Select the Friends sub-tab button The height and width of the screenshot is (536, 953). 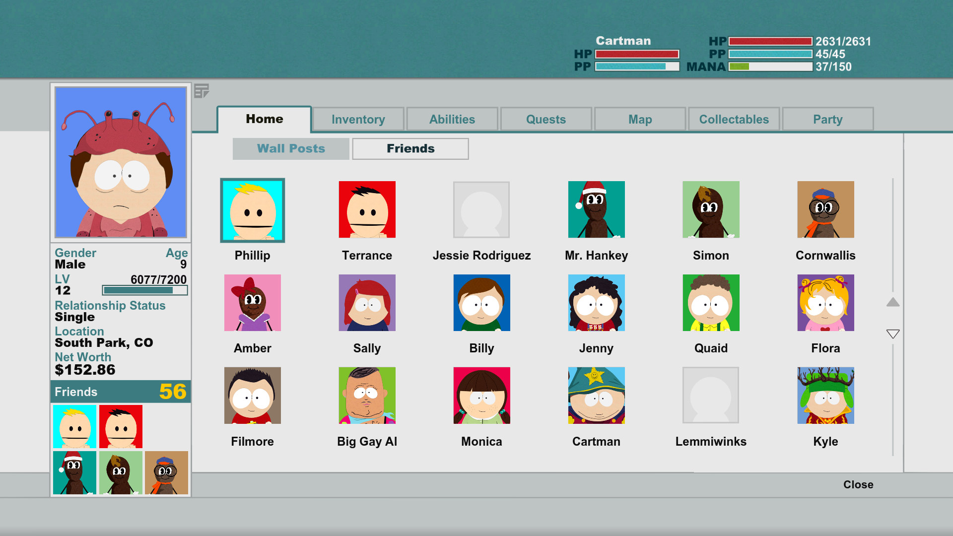click(410, 148)
